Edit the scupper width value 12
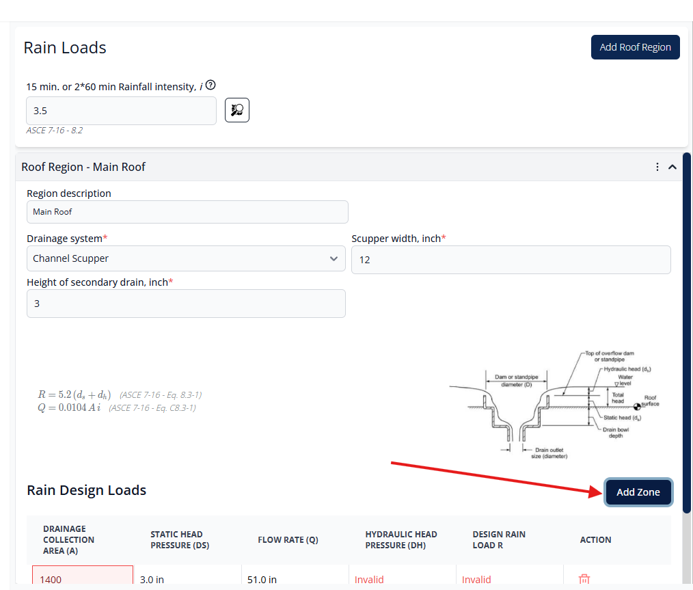This screenshot has width=693, height=590. [511, 260]
